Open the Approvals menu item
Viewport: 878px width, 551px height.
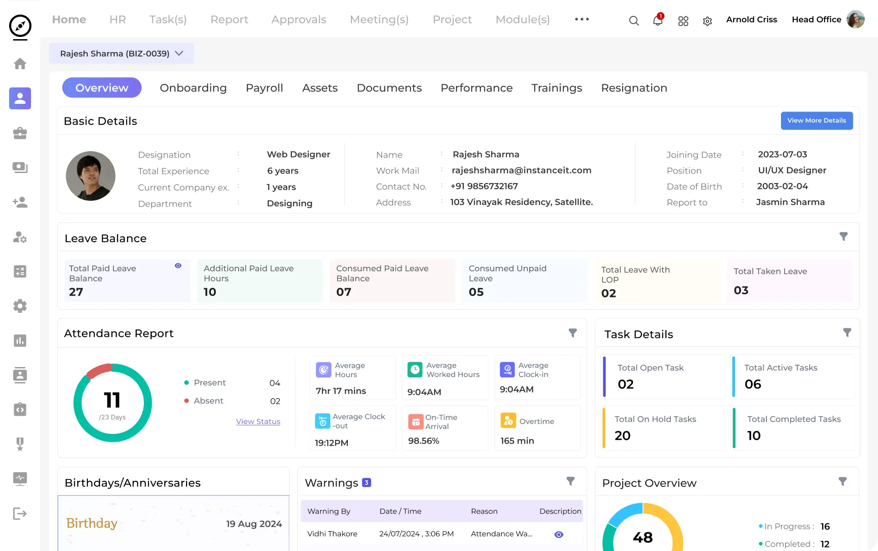click(x=299, y=20)
